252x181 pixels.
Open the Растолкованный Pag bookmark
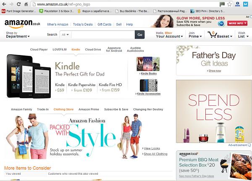click(x=170, y=11)
